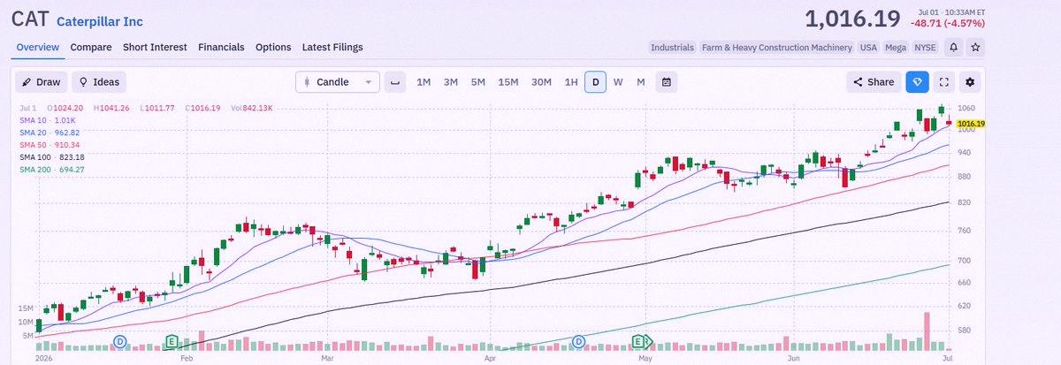Select the daily D interval
1061x365 pixels.
pos(595,82)
